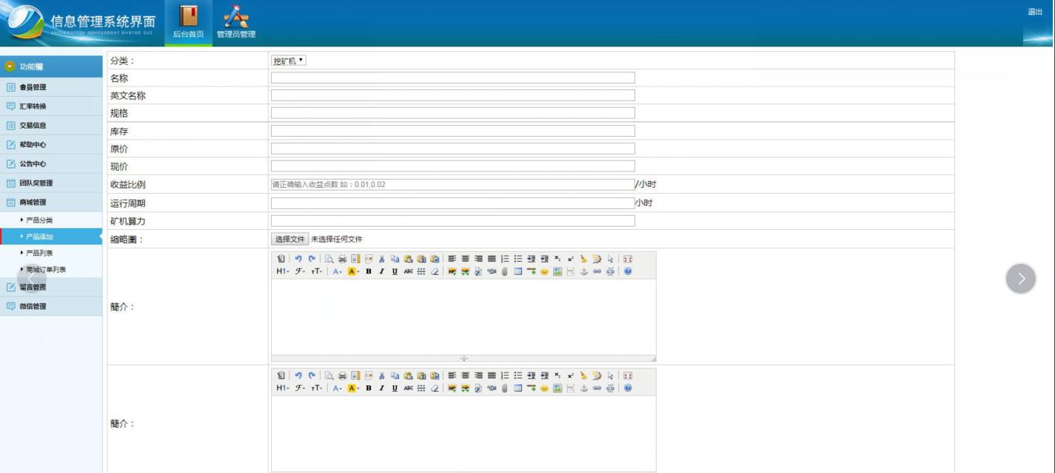Insert emoticon in first 簡介 editor
1055x473 pixels.
click(544, 271)
